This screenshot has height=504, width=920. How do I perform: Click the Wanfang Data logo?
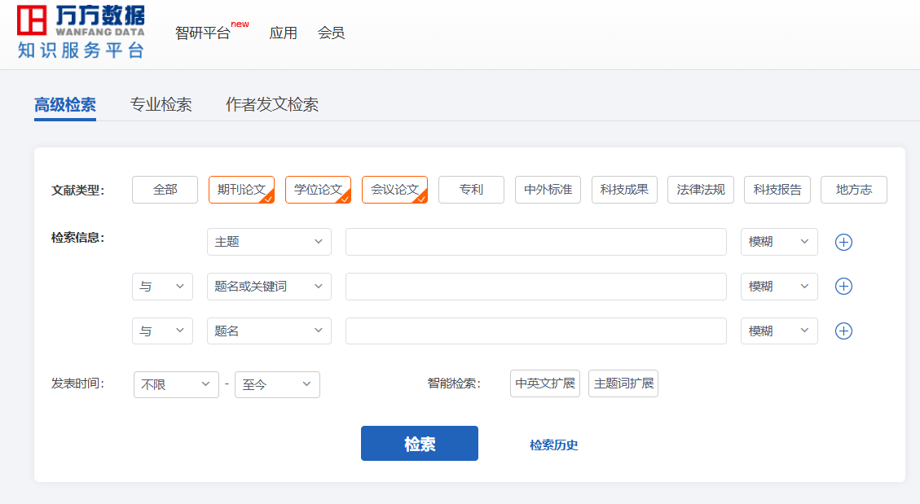(81, 32)
